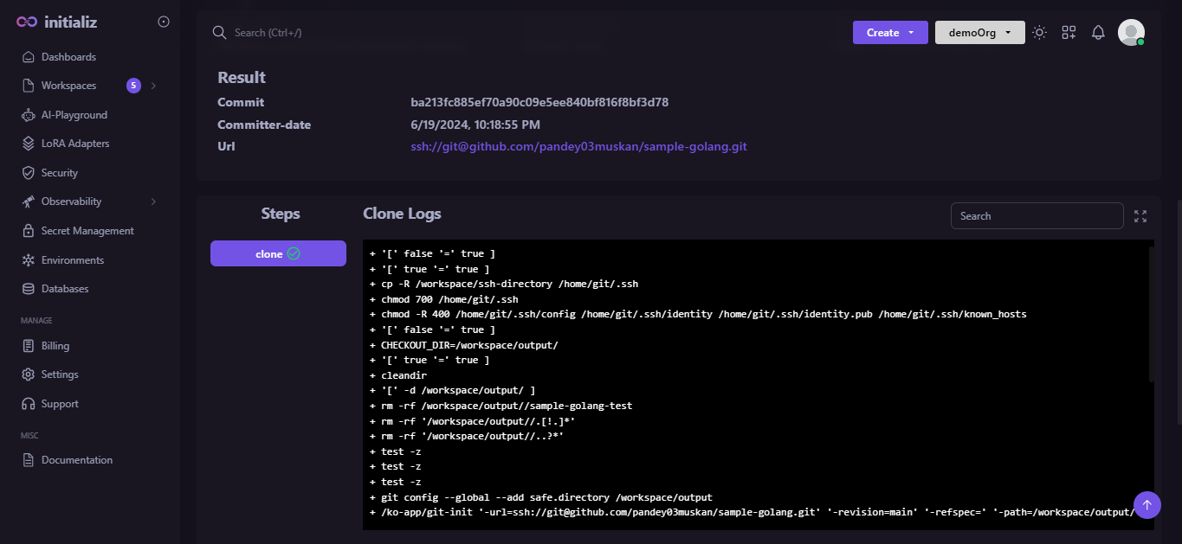Click the Settings gear icon
The image size is (1182, 544).
pos(27,374)
